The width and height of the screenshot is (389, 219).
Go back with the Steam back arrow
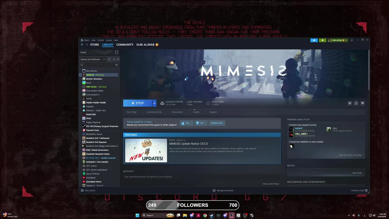click(x=82, y=45)
